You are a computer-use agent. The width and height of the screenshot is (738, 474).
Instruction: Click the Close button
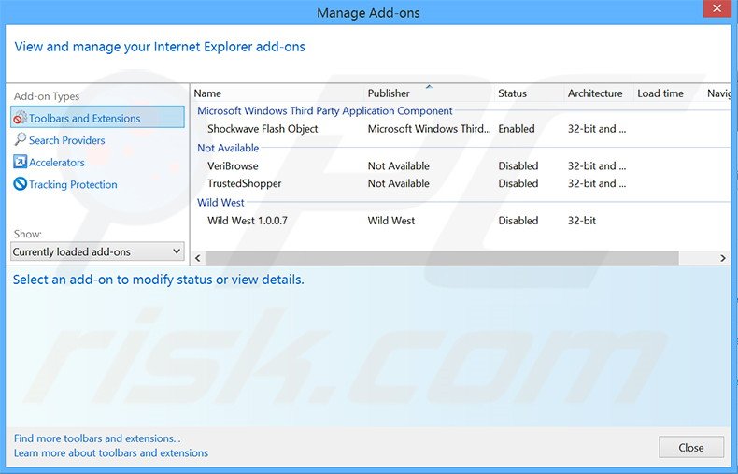point(691,447)
